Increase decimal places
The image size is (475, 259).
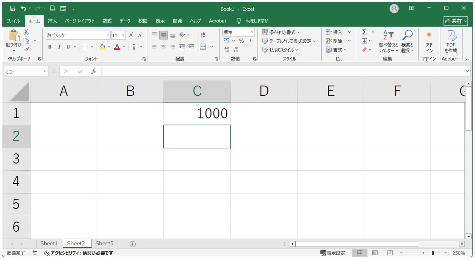(227, 50)
